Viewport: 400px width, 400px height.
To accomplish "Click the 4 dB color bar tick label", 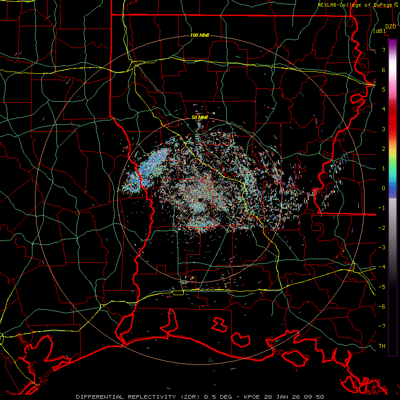I will [384, 109].
